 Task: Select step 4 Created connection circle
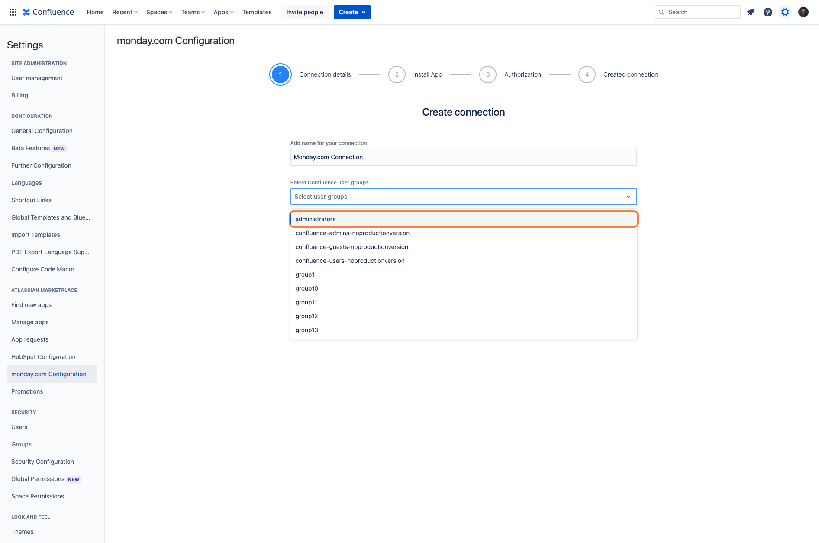(587, 74)
